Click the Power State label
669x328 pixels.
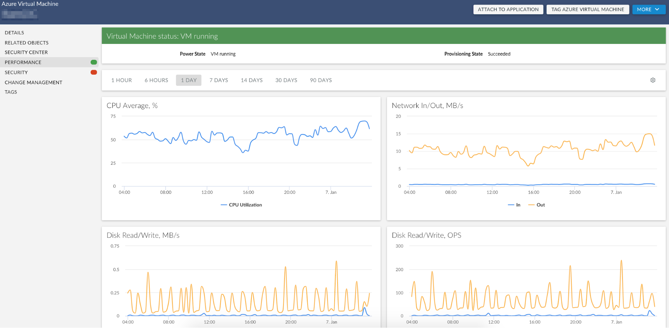tap(192, 54)
